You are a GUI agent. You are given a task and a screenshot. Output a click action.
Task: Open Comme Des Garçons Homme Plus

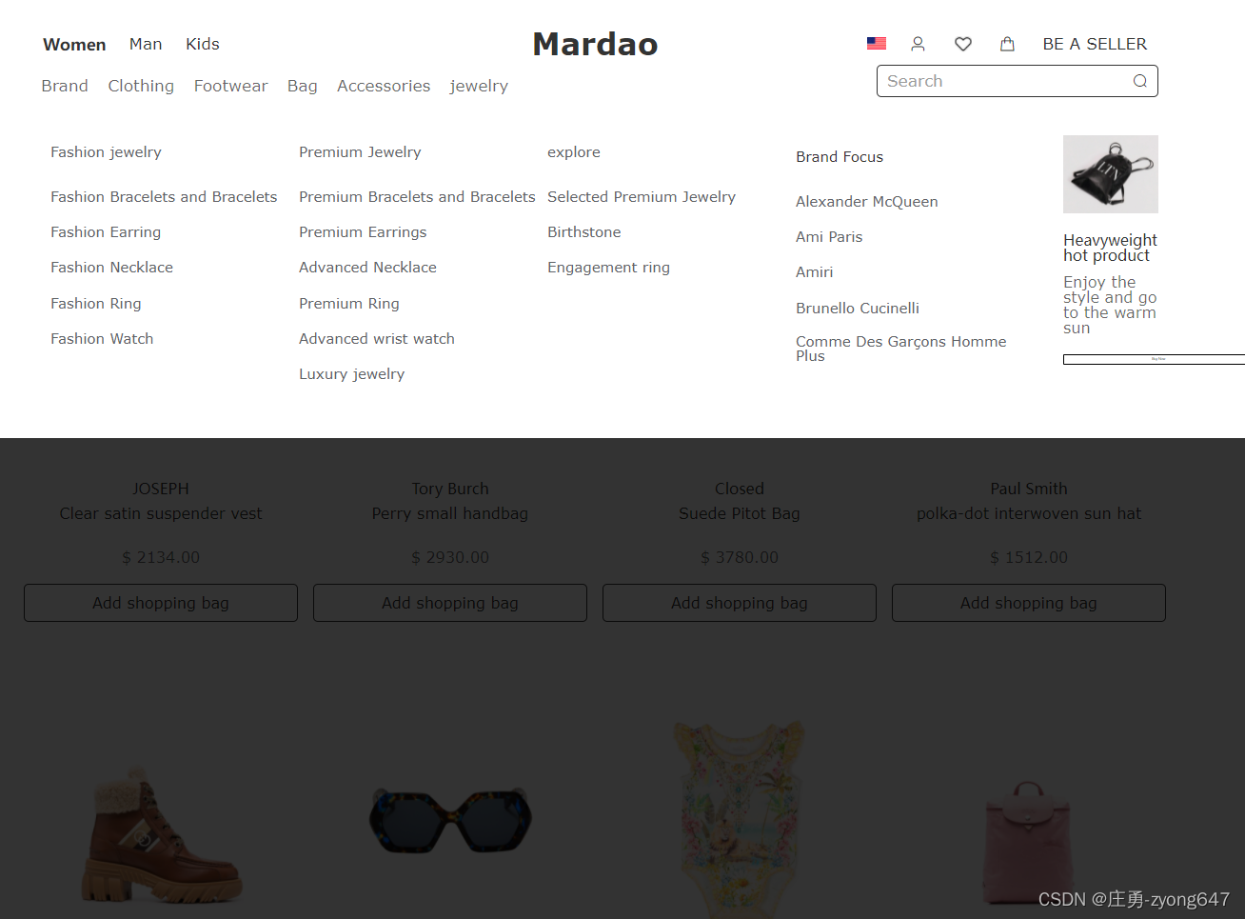(900, 349)
